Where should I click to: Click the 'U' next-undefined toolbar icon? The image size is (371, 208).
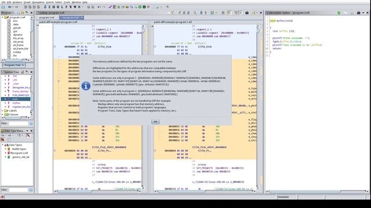58,7
